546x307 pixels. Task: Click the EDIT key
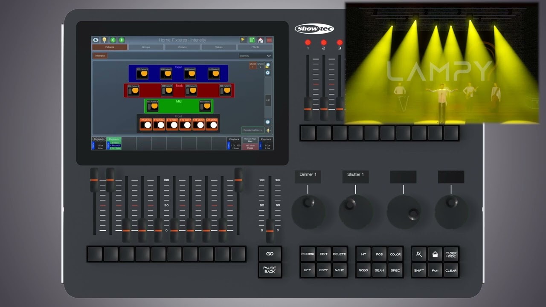click(x=324, y=254)
